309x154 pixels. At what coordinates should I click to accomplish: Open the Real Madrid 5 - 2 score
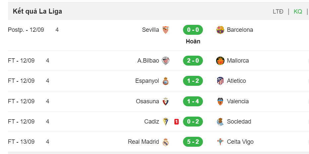(193, 142)
